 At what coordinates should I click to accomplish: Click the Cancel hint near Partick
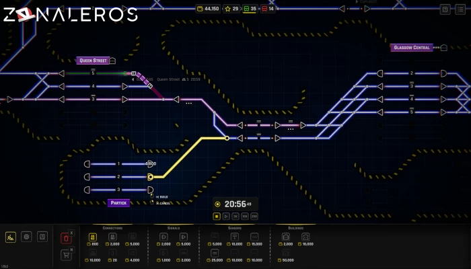(163, 203)
